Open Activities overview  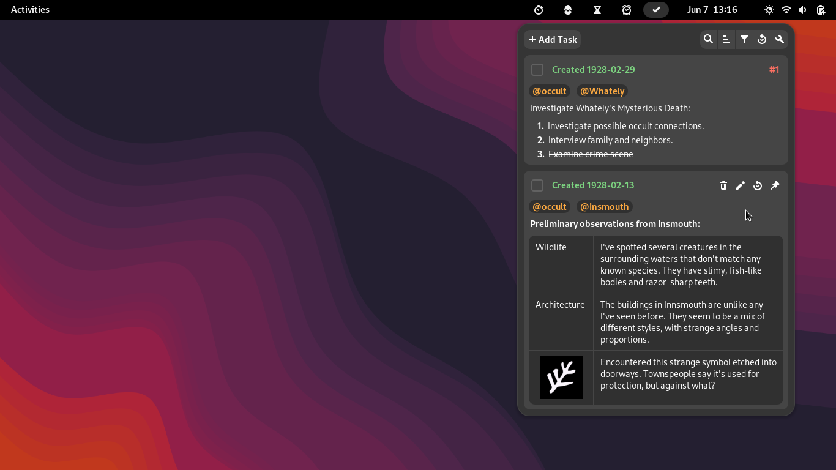point(30,10)
